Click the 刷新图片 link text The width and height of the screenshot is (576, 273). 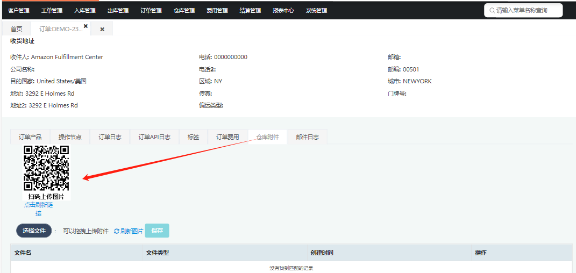[132, 231]
